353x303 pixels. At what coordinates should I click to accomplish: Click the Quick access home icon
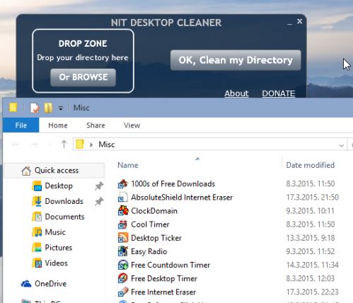[26, 171]
